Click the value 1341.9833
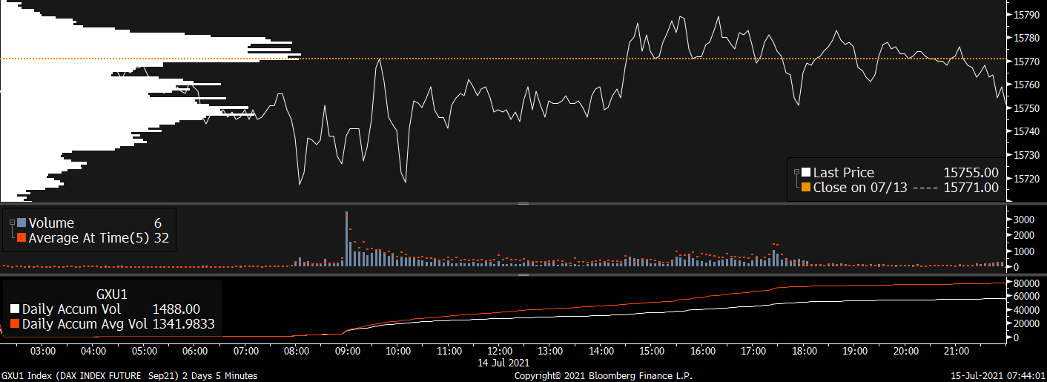 click(183, 324)
